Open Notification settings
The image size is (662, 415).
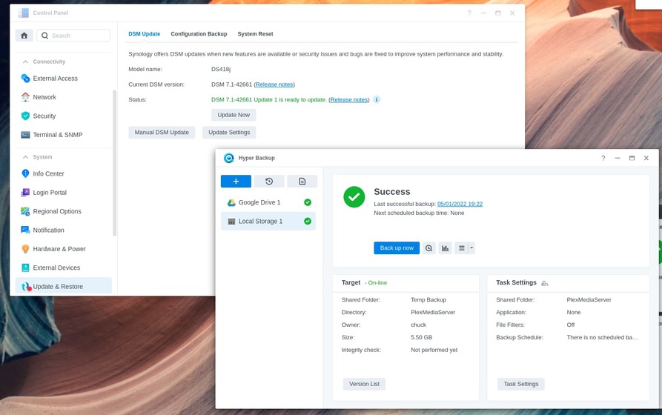coord(63,230)
